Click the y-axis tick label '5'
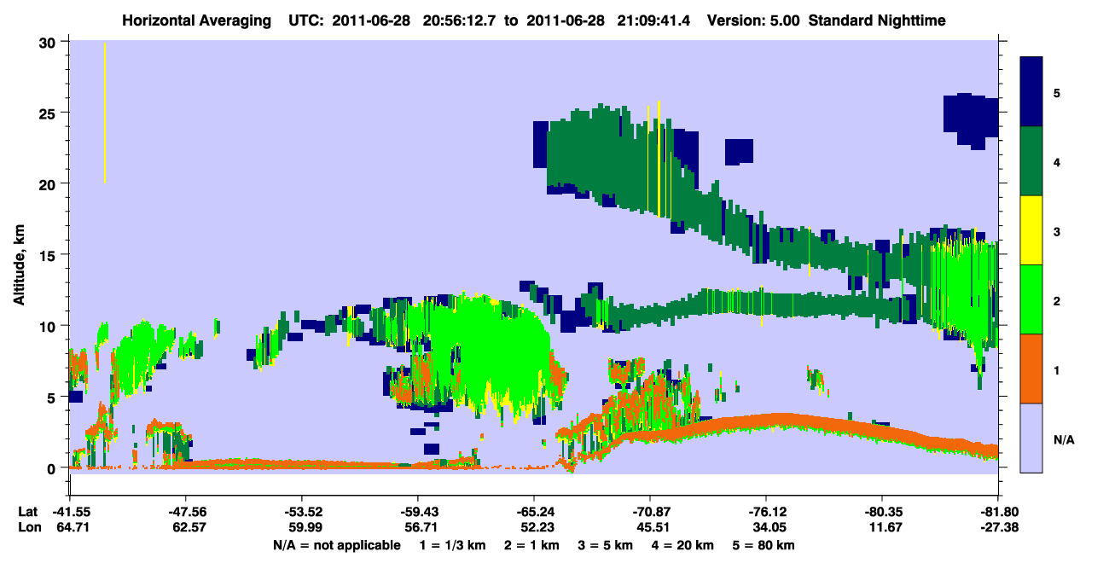Image resolution: width=1109 pixels, height=569 pixels. tap(53, 397)
